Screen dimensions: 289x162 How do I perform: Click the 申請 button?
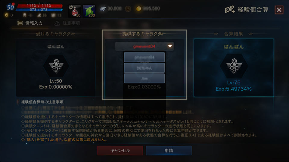(x=169, y=151)
